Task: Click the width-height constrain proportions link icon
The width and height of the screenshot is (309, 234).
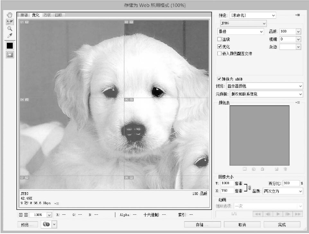Action: click(250, 187)
